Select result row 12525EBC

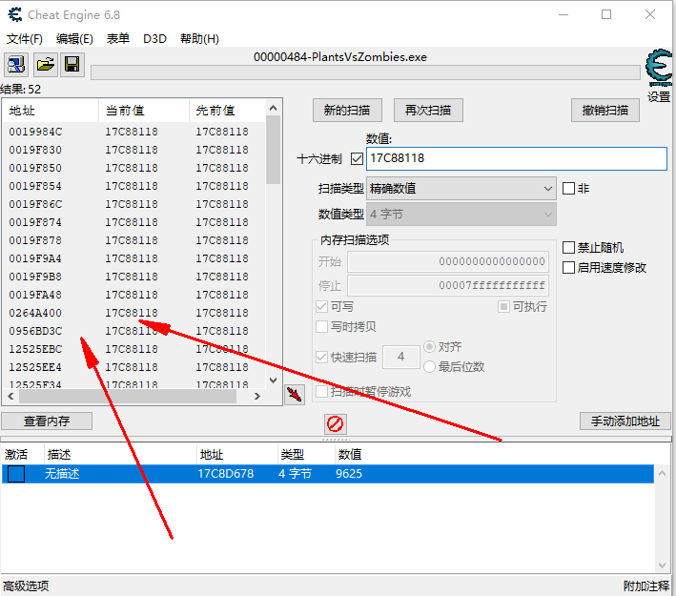(133, 349)
